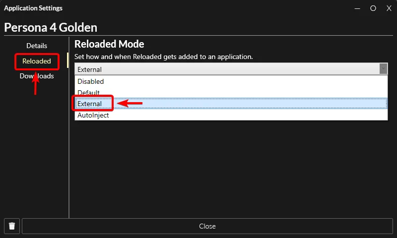Screen dimensions: 397x238
Task: Click the 'Set how and when Reloaded' description
Action: tap(164, 57)
